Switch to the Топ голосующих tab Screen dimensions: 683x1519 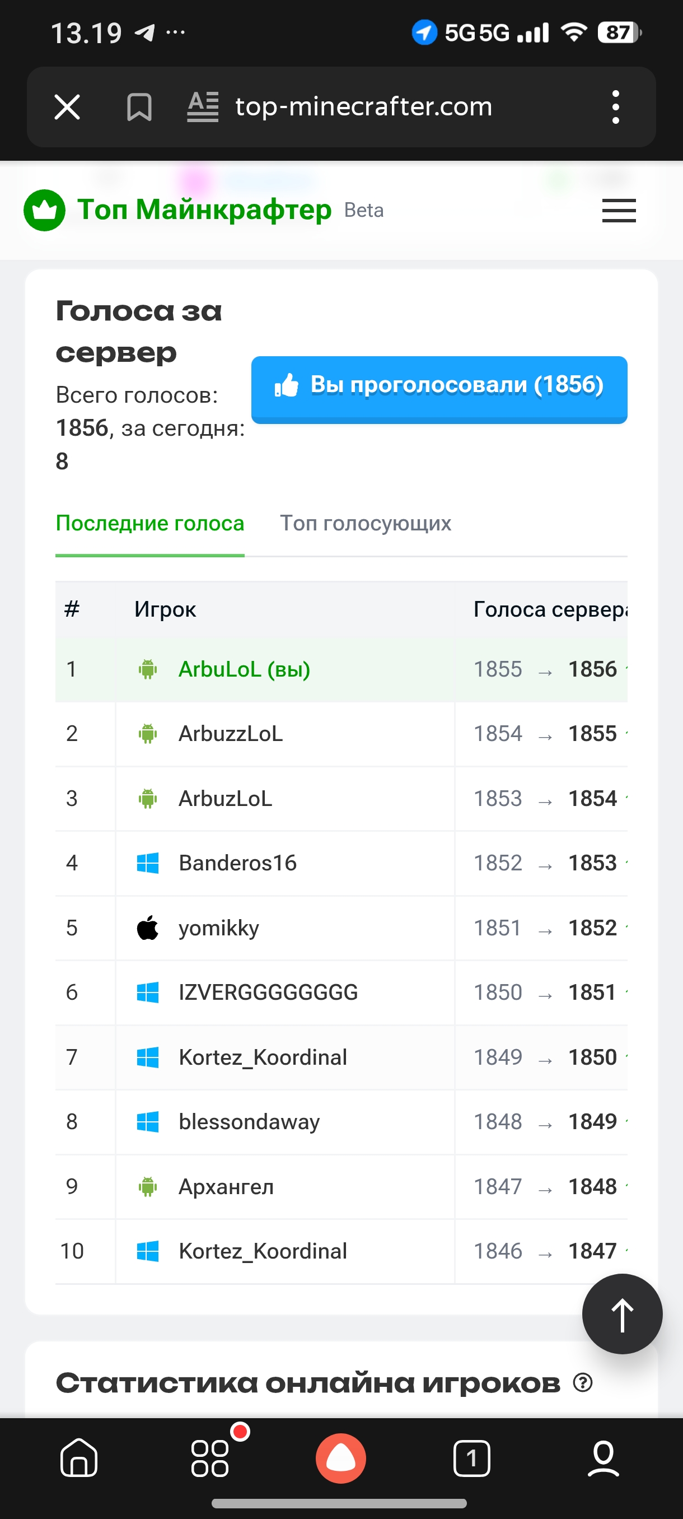pyautogui.click(x=366, y=523)
